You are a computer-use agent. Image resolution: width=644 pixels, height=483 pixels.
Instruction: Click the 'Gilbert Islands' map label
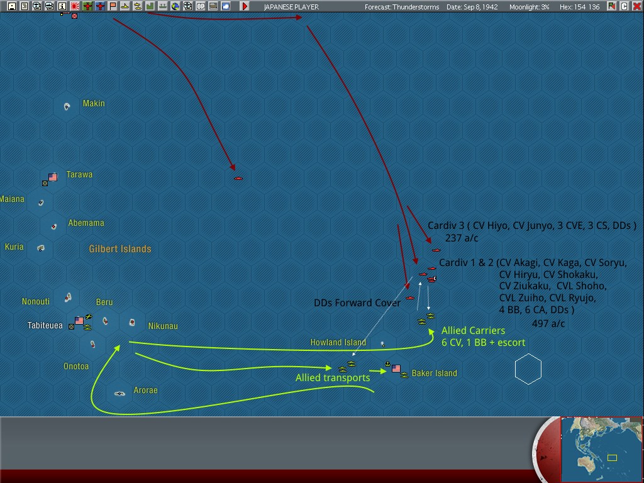[120, 249]
